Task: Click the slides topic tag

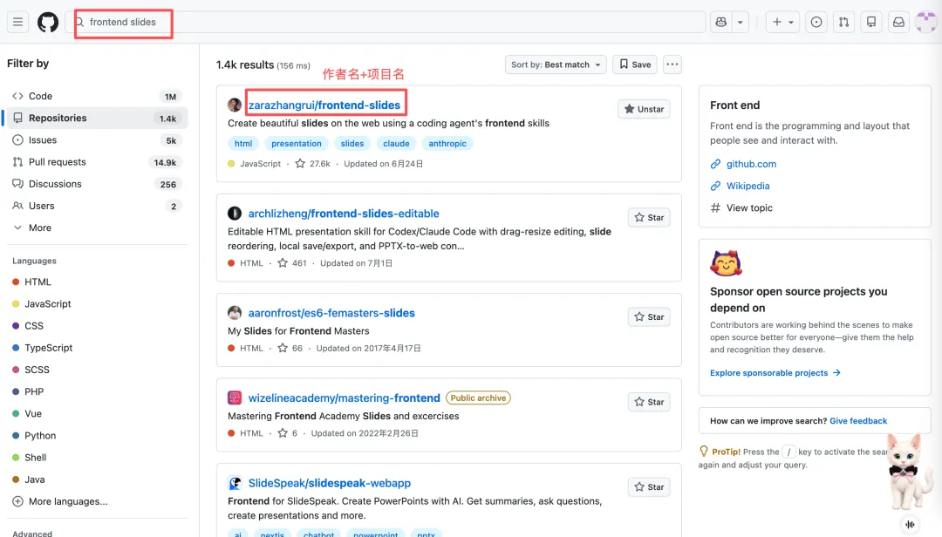Action: [x=352, y=144]
